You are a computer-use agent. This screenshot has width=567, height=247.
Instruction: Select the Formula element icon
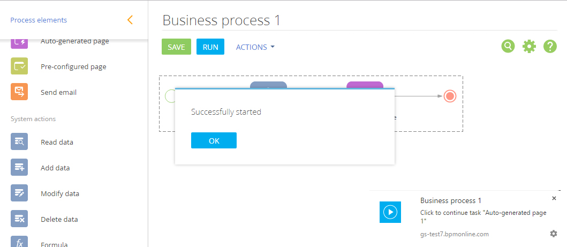[19, 243]
